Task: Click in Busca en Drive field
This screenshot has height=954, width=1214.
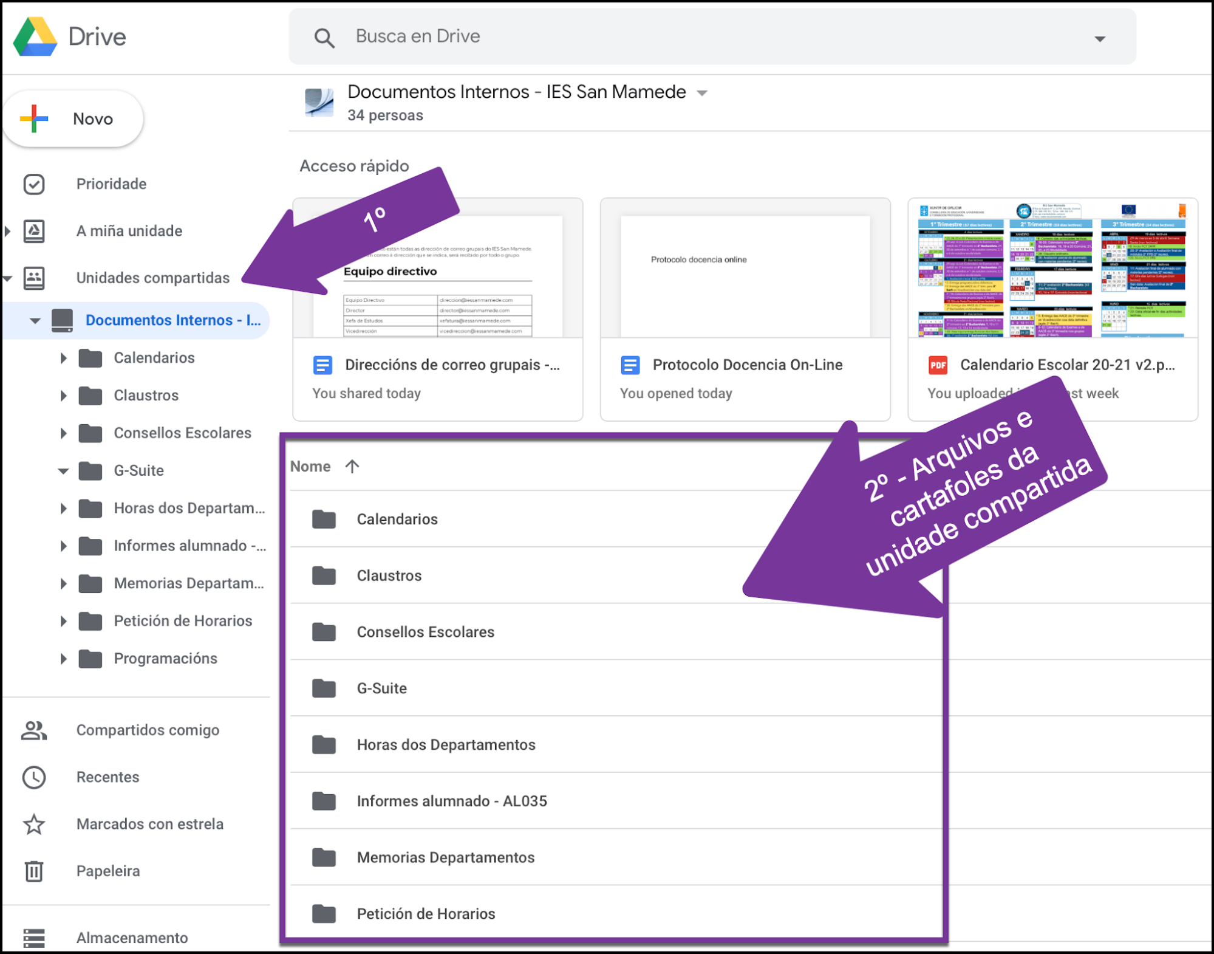Action: (712, 36)
